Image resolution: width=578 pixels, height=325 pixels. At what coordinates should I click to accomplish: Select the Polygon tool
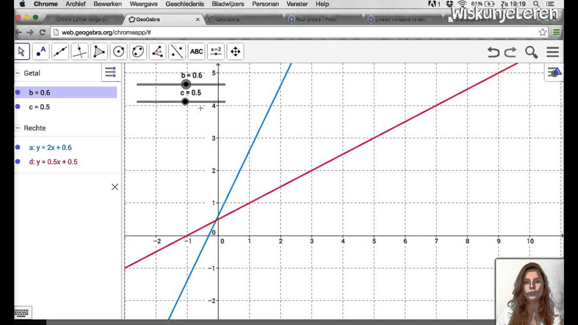point(99,51)
